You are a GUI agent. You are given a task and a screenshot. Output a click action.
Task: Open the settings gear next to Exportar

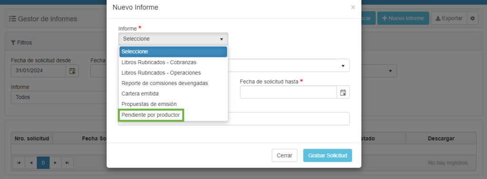(x=472, y=19)
